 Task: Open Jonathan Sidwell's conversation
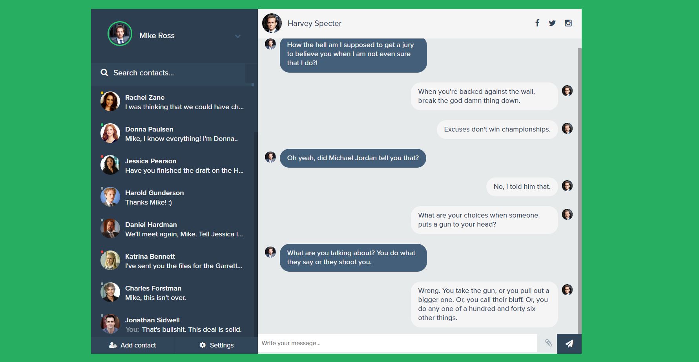(173, 324)
